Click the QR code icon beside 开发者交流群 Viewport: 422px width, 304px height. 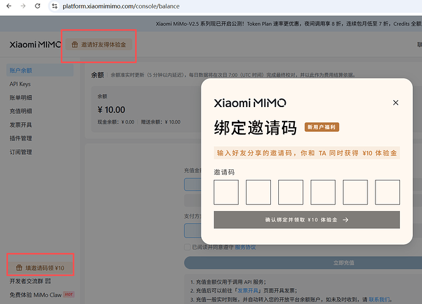pyautogui.click(x=48, y=281)
